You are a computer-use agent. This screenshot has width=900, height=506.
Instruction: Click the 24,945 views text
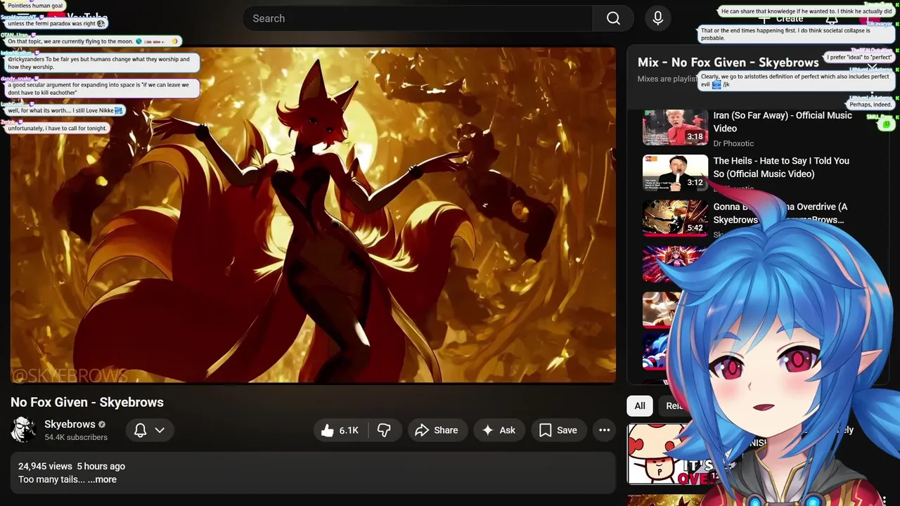point(45,466)
